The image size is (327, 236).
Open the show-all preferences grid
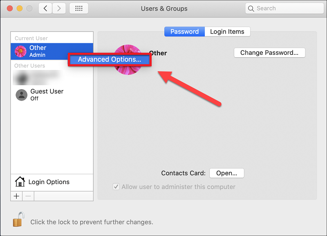pyautogui.click(x=79, y=8)
